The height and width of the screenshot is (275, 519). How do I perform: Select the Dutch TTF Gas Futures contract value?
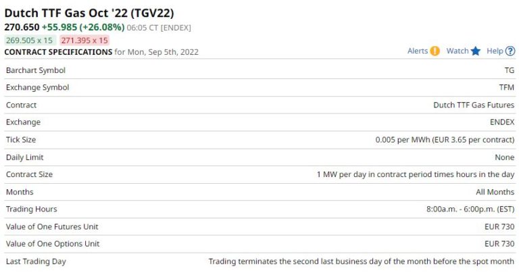[x=473, y=105]
